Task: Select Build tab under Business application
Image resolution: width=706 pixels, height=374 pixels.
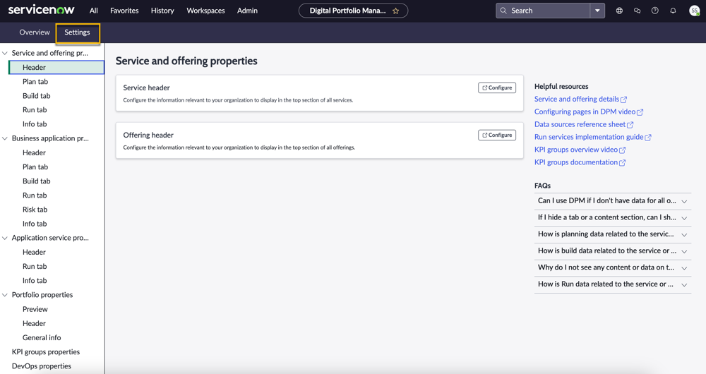Action: click(37, 181)
